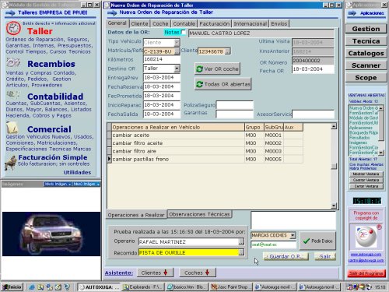Click into the Kilómetros field

[162, 59]
